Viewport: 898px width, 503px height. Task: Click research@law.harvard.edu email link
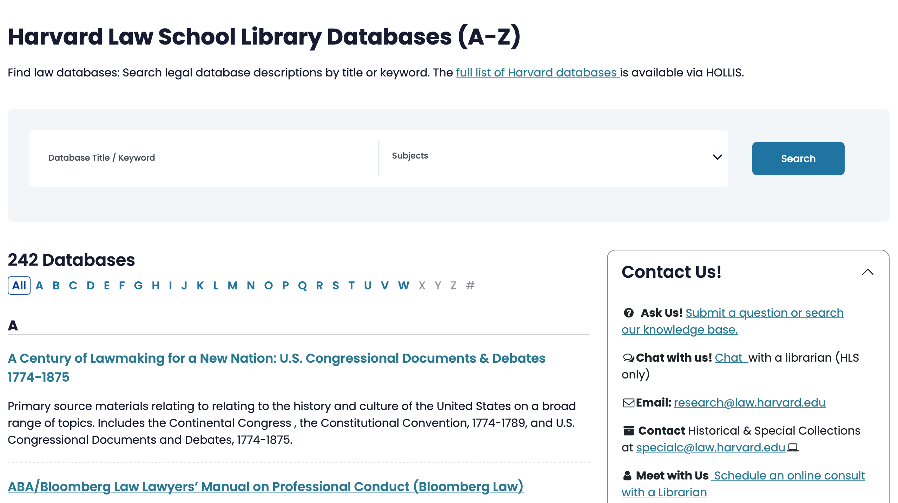750,403
